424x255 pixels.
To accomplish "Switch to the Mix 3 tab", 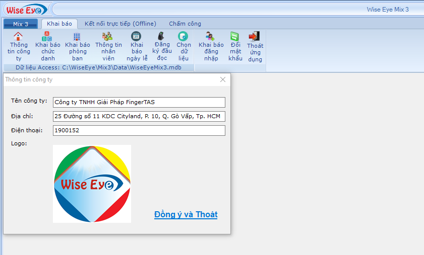I will point(21,24).
